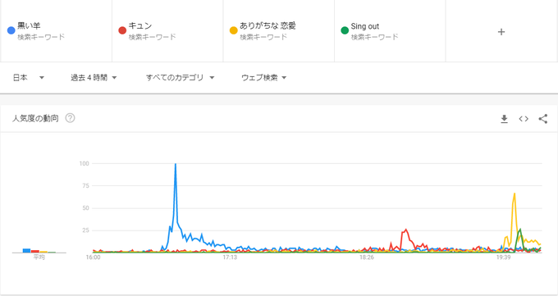
Task: Share the popularity trend chart
Action: [x=542, y=119]
